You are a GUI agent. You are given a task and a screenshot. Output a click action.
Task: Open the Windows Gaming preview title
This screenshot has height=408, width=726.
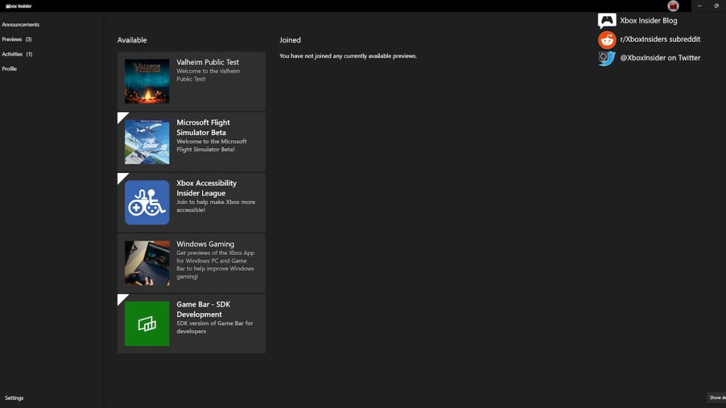205,244
